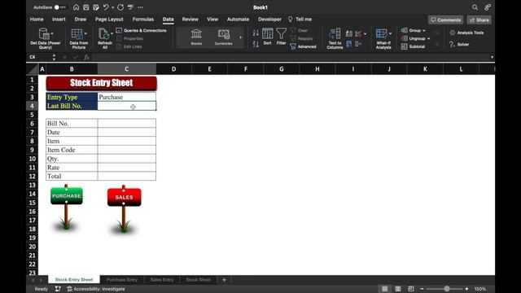Open the Undo history dropdown arrow
Viewport: 521px width, 293px height.
click(x=112, y=7)
